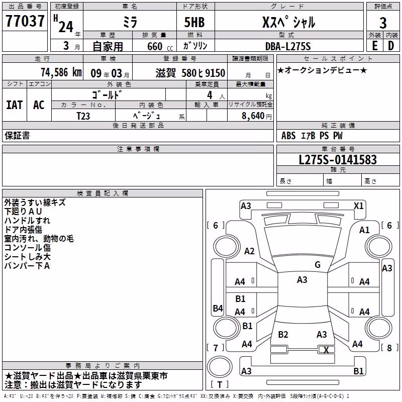The image size is (402, 402).
Task: Click the 幅 dimension field
Action: 342,181
